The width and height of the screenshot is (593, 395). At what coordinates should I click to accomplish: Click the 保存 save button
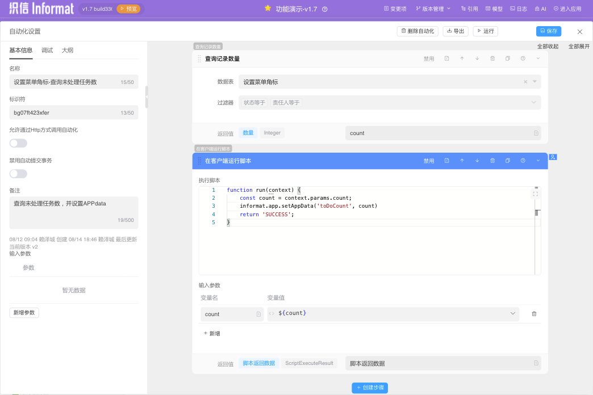click(x=548, y=31)
